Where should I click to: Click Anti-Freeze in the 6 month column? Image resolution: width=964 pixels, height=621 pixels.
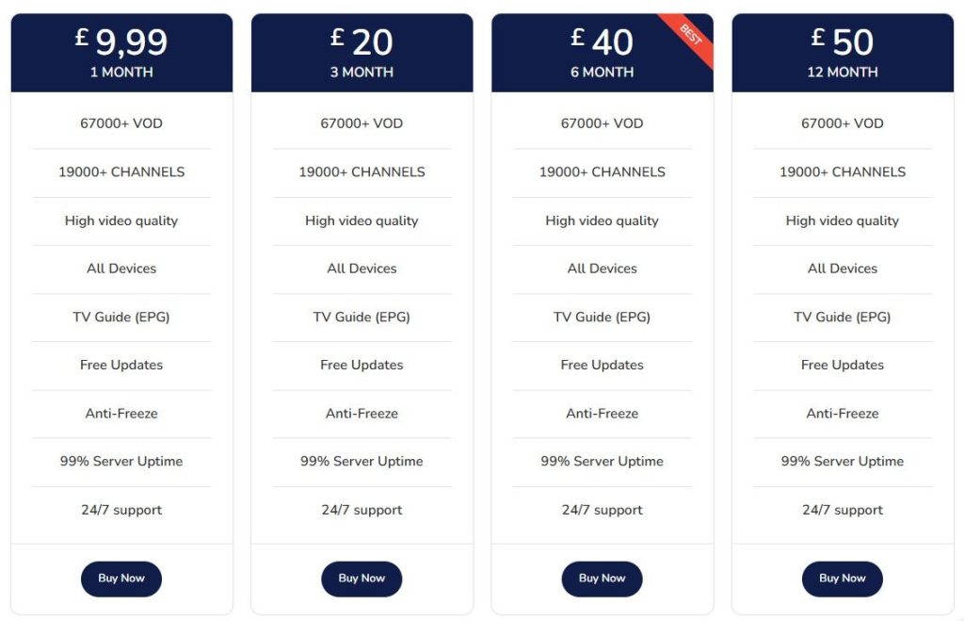pos(602,413)
